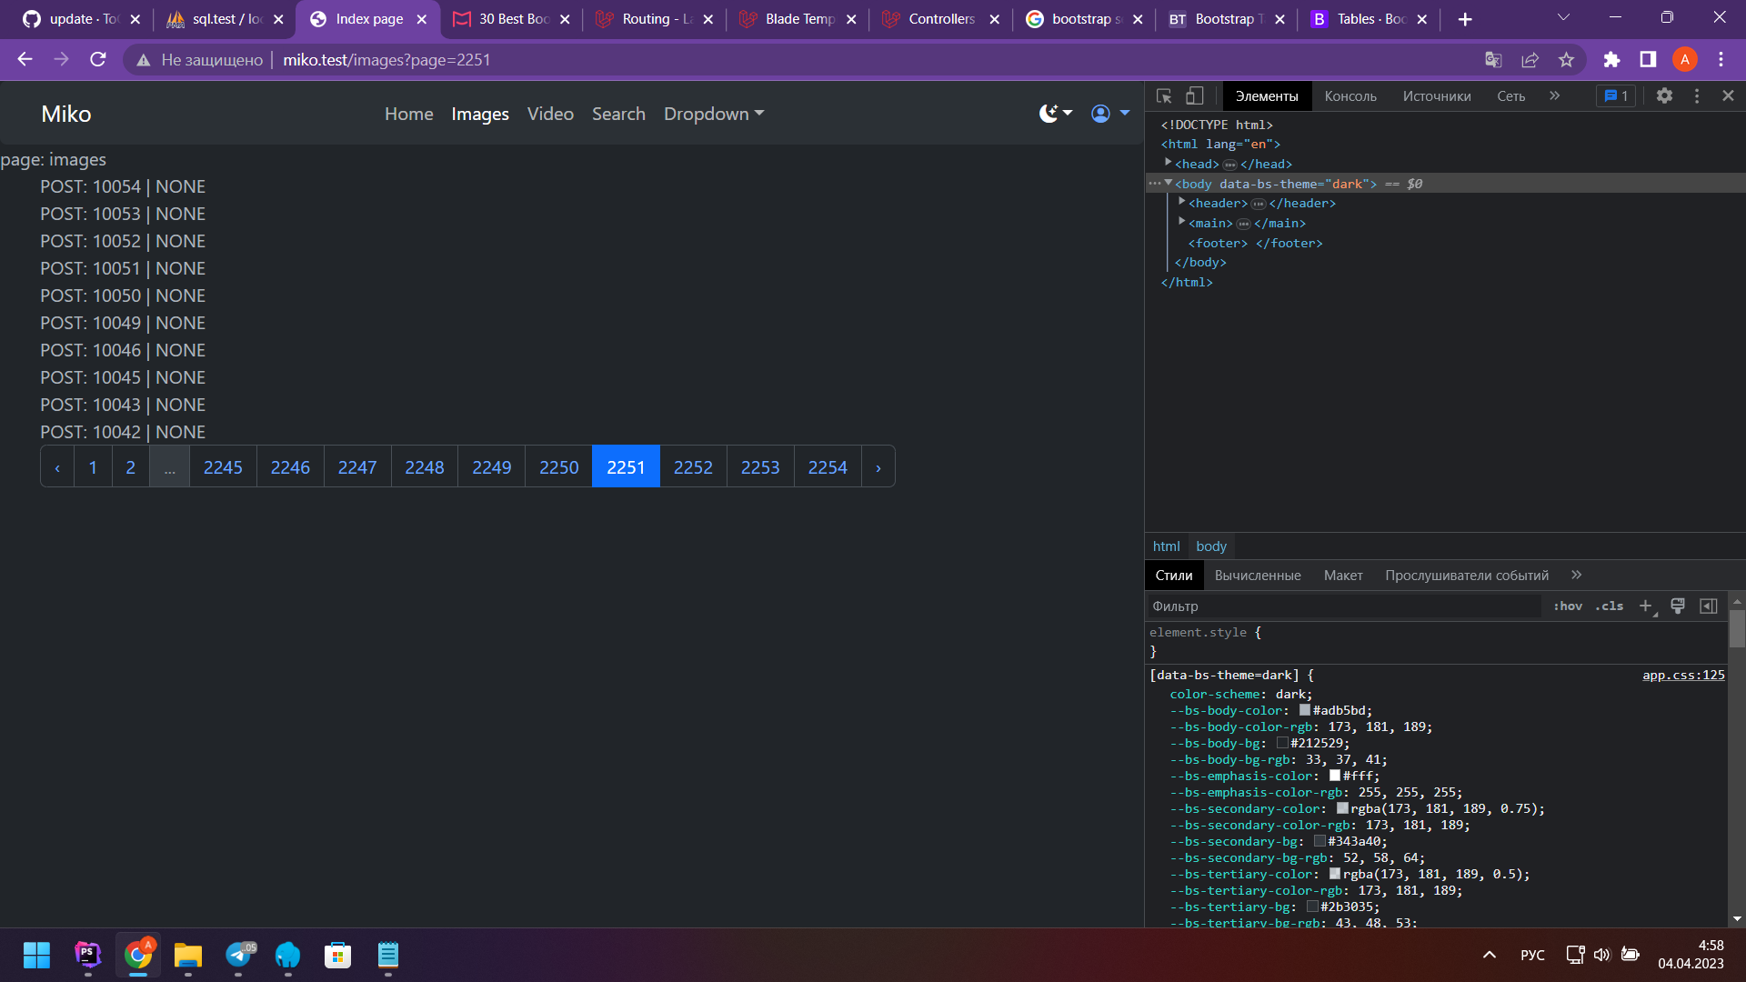Switch to Консоль tab in DevTools
The image size is (1746, 982).
[x=1350, y=95]
